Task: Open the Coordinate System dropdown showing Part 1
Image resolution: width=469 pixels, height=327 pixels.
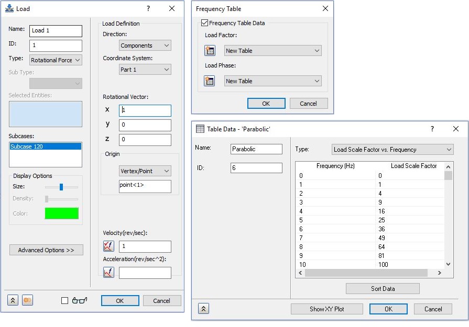Action: [145, 69]
